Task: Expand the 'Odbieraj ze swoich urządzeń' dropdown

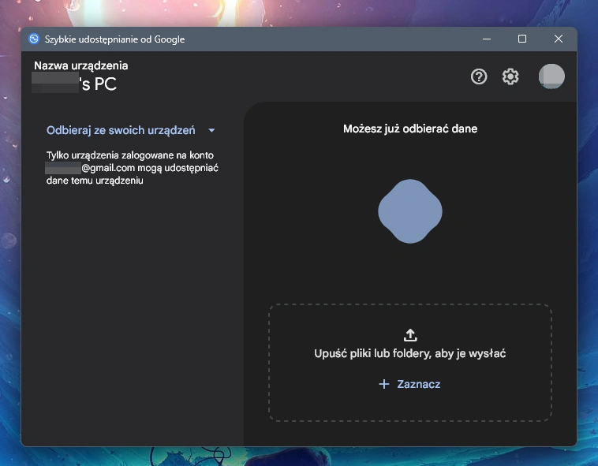Action: pos(130,130)
